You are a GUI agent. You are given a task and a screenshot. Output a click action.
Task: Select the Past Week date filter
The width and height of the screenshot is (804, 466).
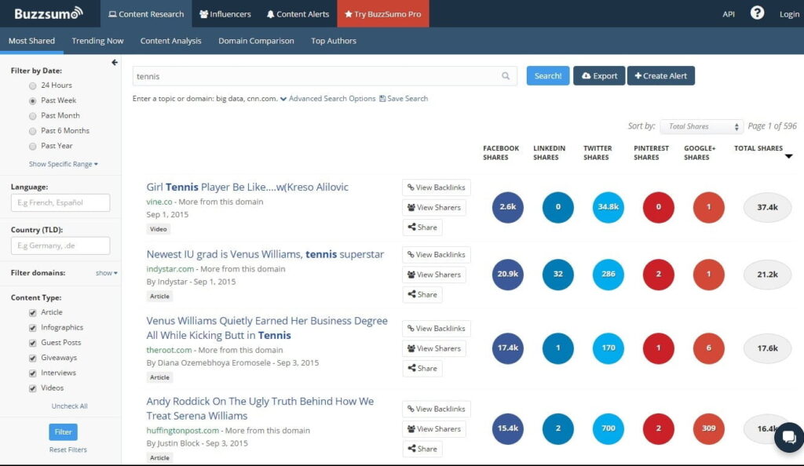click(x=33, y=101)
